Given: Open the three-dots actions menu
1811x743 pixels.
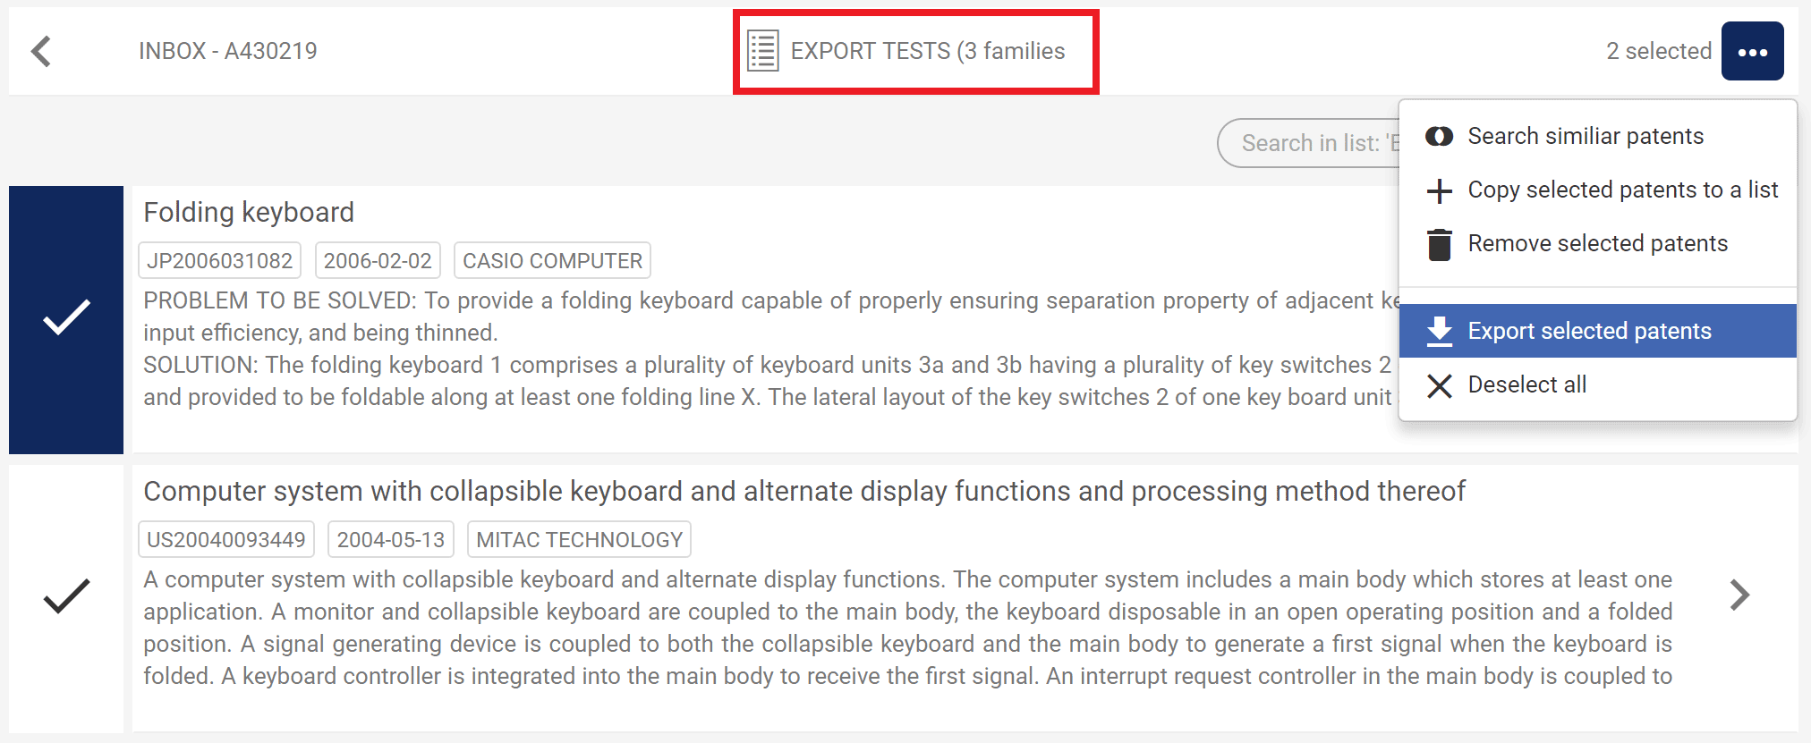Looking at the screenshot, I should tap(1751, 51).
